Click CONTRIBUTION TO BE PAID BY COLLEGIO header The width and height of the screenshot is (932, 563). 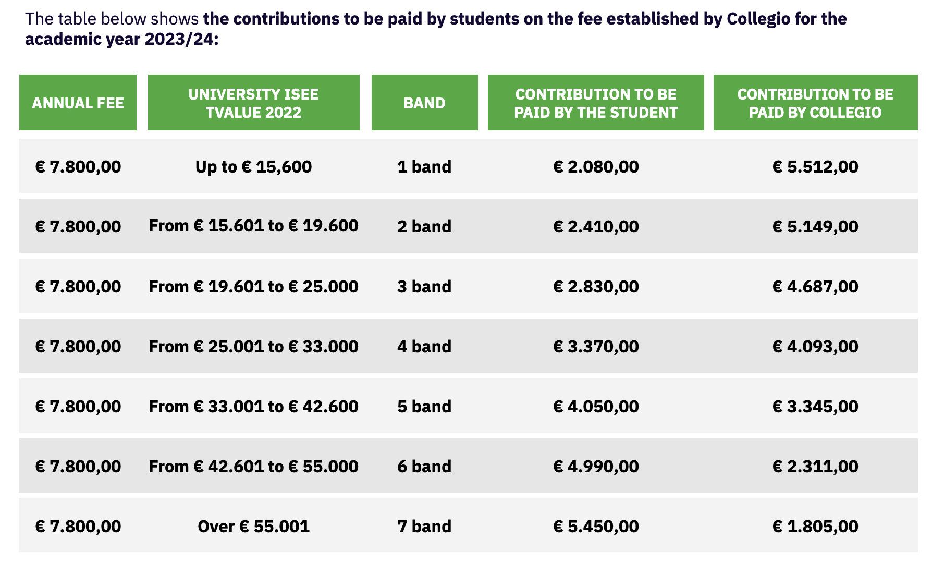[x=815, y=103]
